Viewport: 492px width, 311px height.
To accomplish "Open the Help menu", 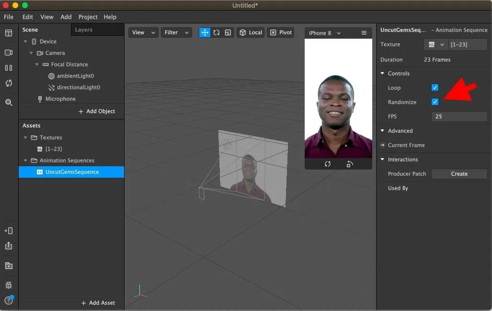I will pyautogui.click(x=110, y=17).
